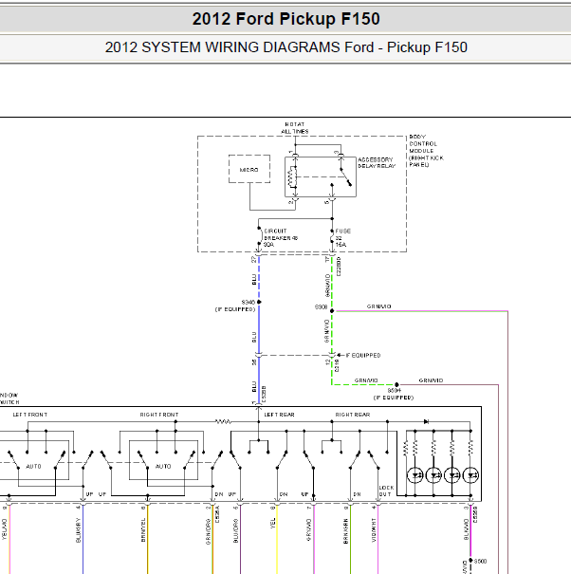Click the C319 connector label
The image size is (571, 574).
pyautogui.click(x=337, y=365)
